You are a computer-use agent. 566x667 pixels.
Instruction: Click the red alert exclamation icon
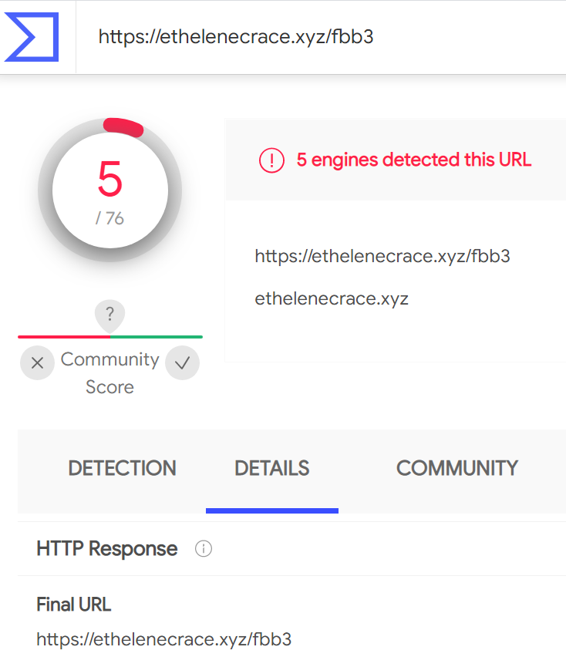[x=271, y=160]
